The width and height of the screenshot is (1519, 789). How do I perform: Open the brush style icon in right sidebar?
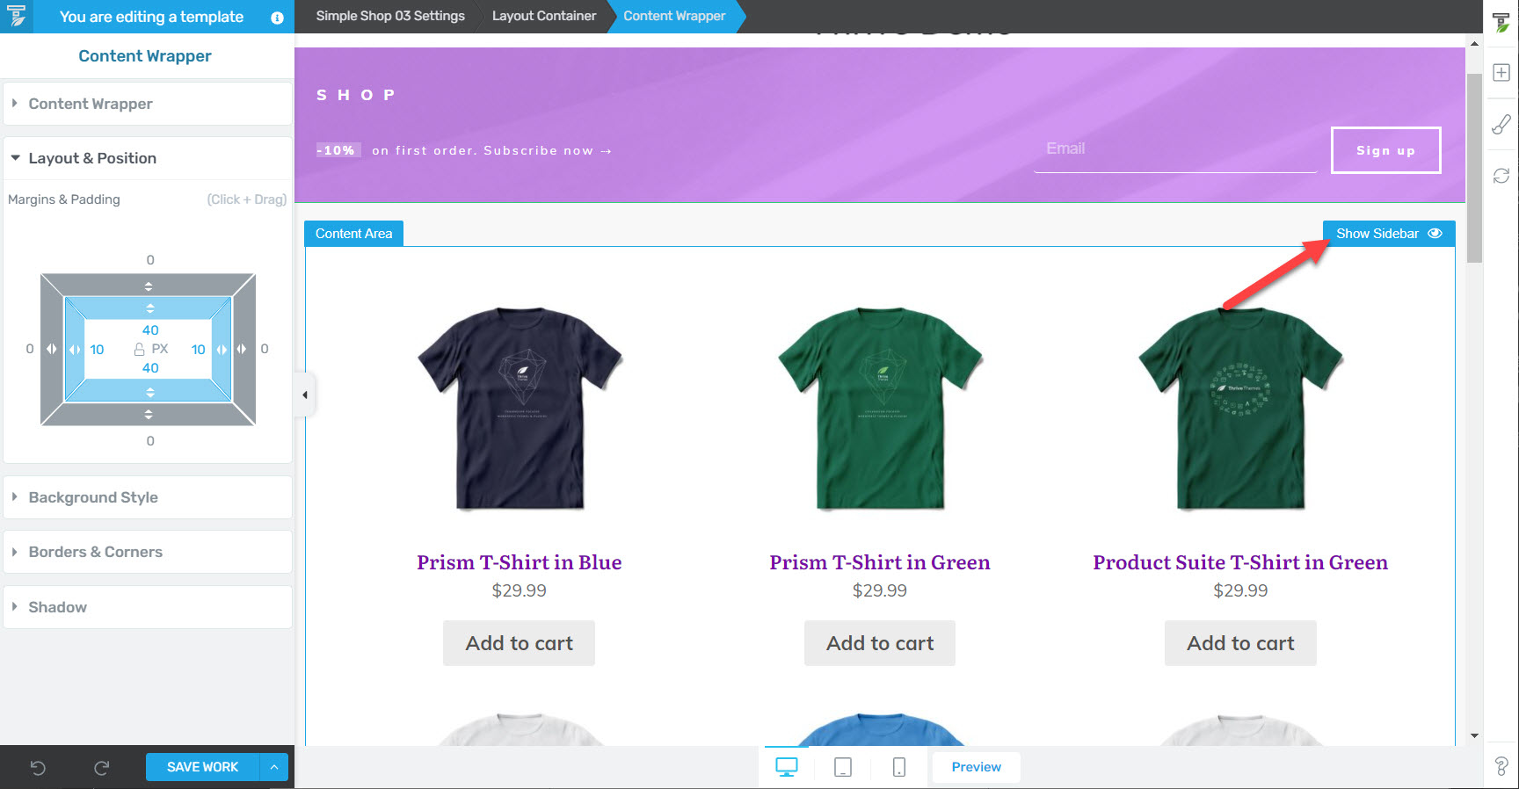point(1501,125)
